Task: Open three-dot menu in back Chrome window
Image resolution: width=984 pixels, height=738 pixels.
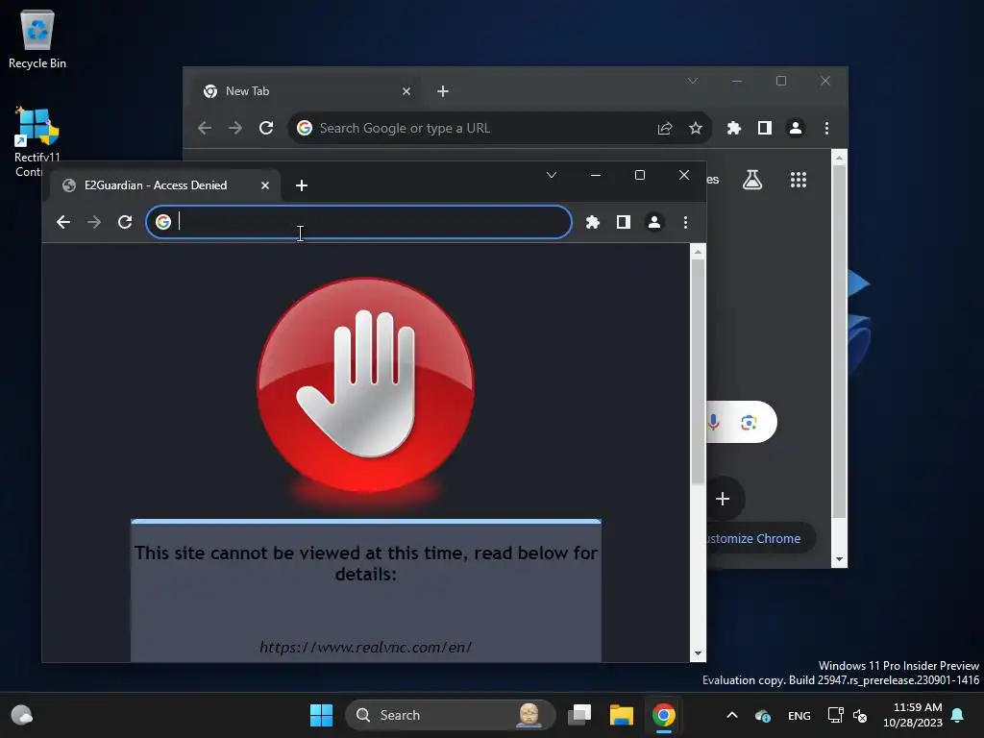Action: (x=826, y=129)
